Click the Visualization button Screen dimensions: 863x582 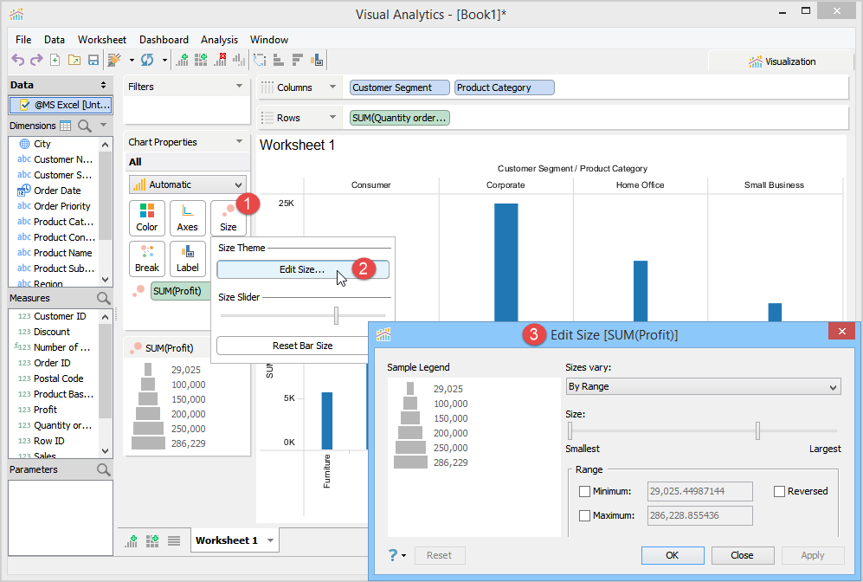[782, 61]
